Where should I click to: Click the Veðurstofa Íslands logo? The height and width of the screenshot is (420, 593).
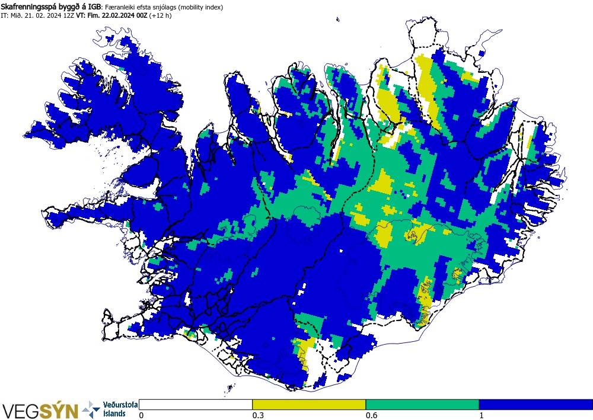coord(110,409)
